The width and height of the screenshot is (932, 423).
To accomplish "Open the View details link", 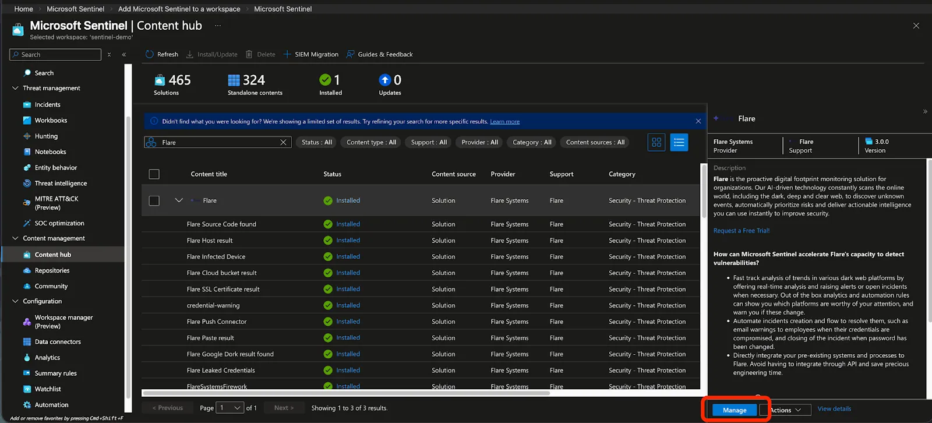I will click(x=834, y=409).
